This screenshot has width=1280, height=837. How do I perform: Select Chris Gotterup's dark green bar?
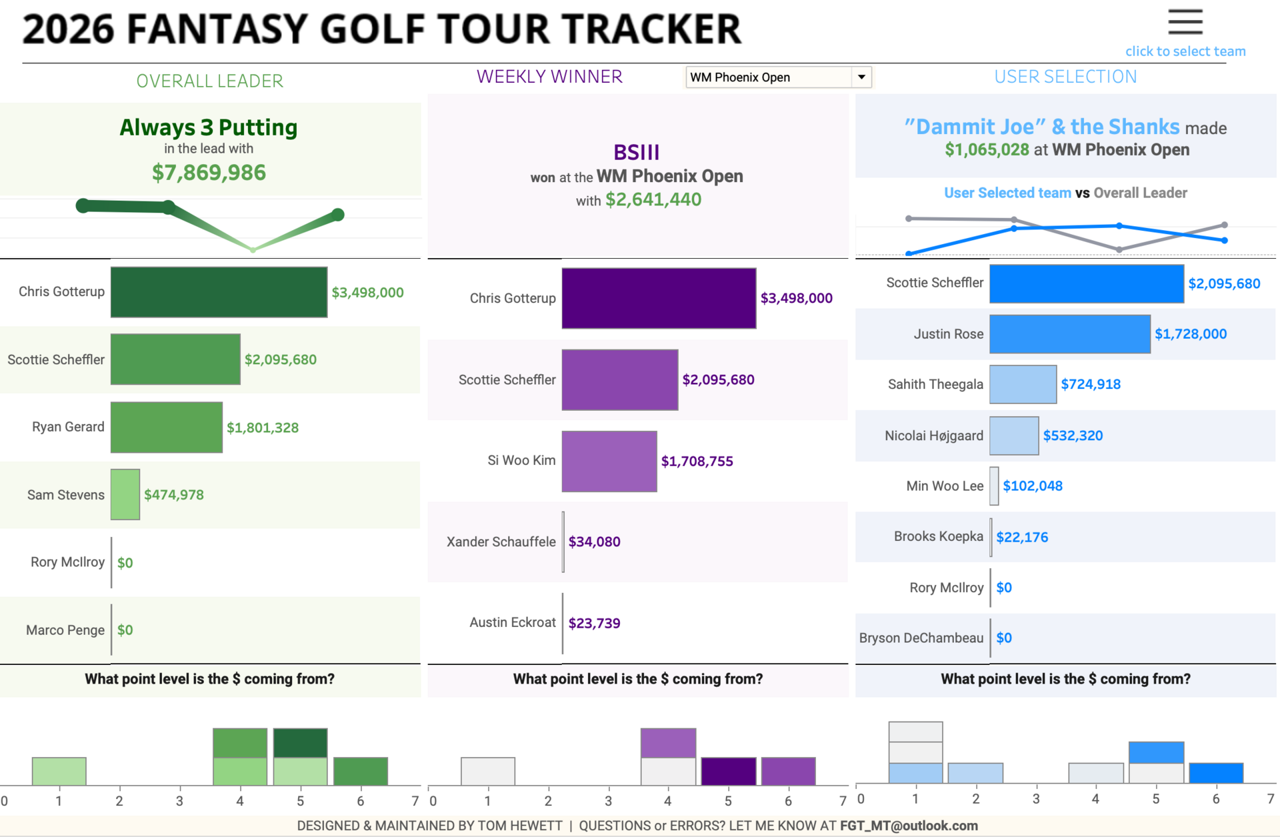(219, 292)
